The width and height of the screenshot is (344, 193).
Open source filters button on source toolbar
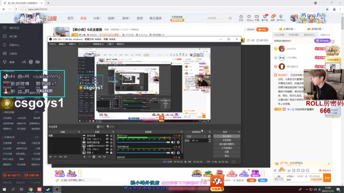tap(111, 127)
